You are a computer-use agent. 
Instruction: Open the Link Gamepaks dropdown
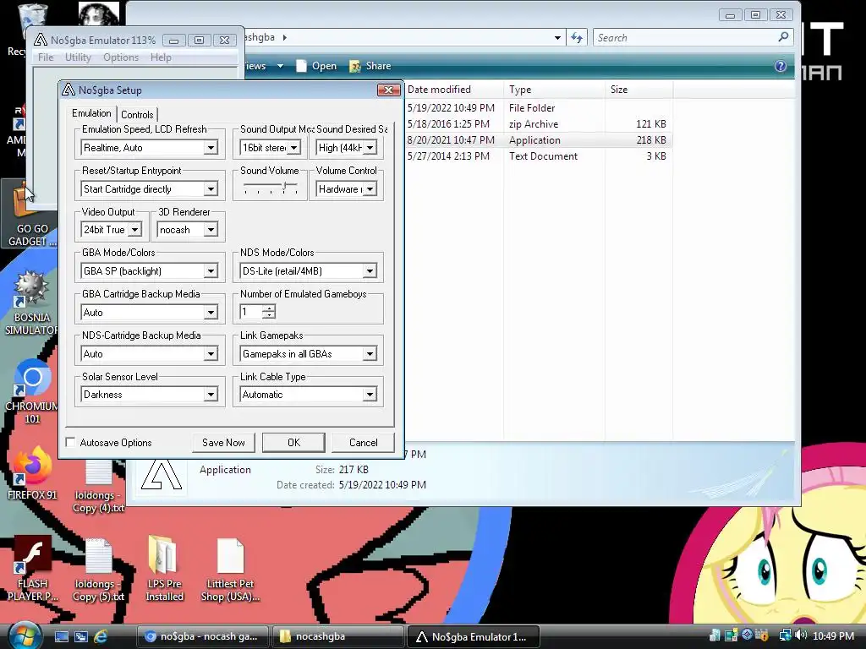(370, 354)
